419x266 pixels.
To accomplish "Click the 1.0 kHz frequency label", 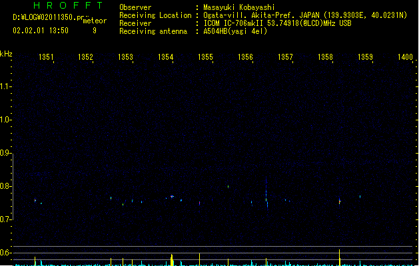I will click(x=5, y=120).
